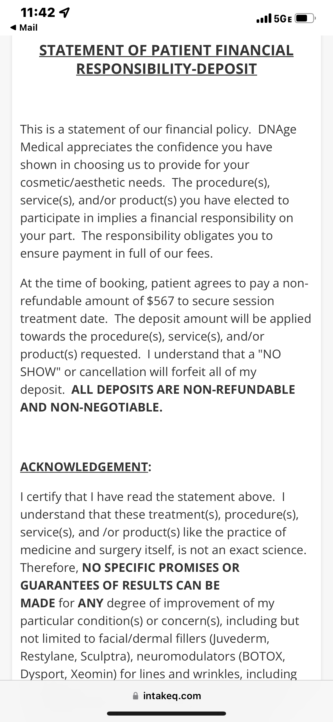Tap the location arrow icon in status bar

tap(65, 12)
